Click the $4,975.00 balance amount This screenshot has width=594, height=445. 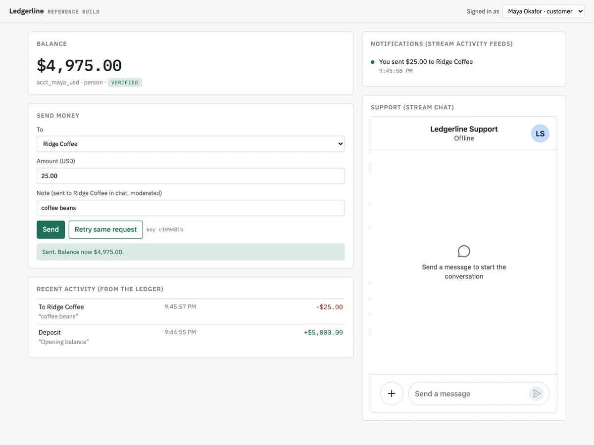79,65
